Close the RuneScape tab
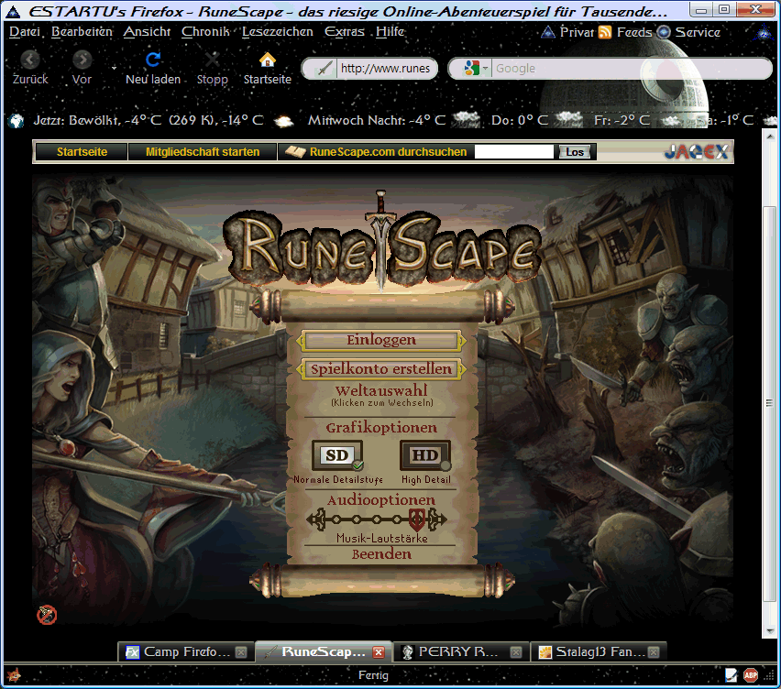Image resolution: width=781 pixels, height=689 pixels. coord(379,652)
